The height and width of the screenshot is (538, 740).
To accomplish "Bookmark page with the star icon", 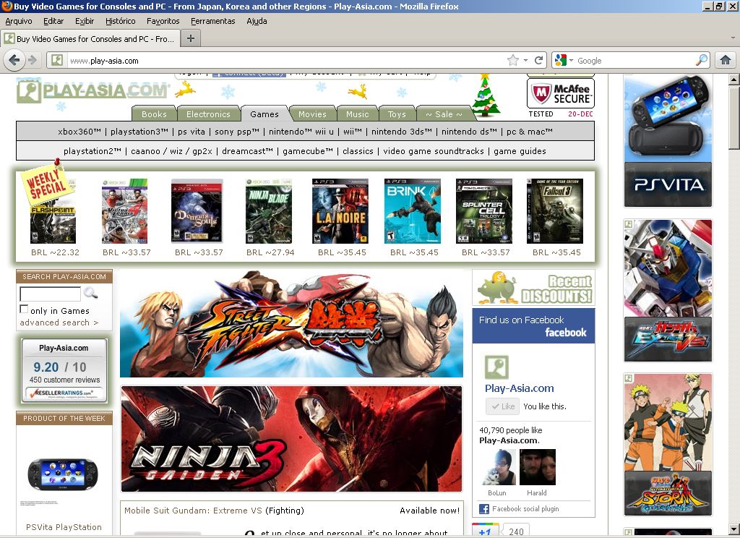I will coord(513,61).
